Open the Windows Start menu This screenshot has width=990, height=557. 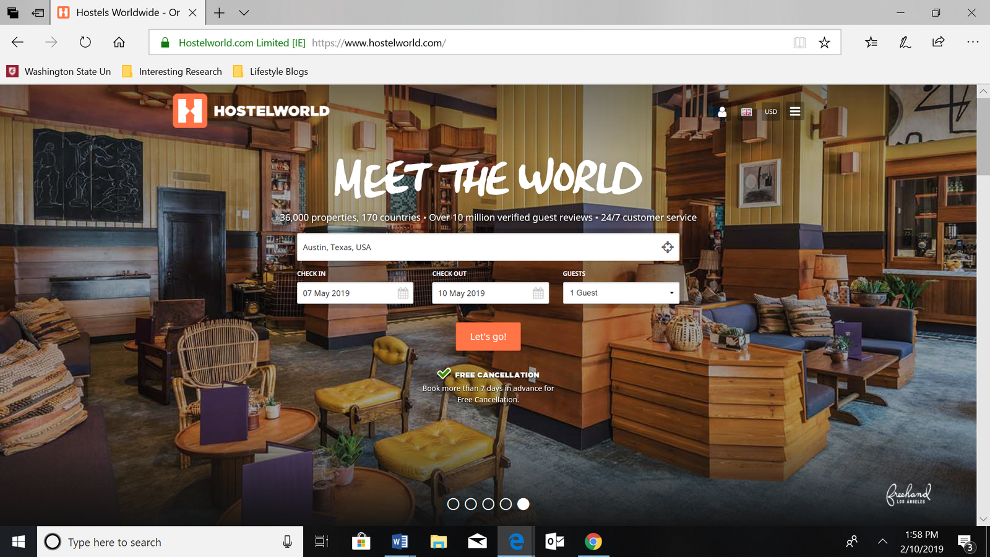[x=19, y=542]
